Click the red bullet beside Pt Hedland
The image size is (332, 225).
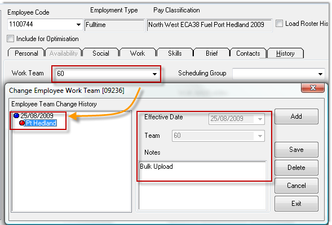tap(22, 123)
